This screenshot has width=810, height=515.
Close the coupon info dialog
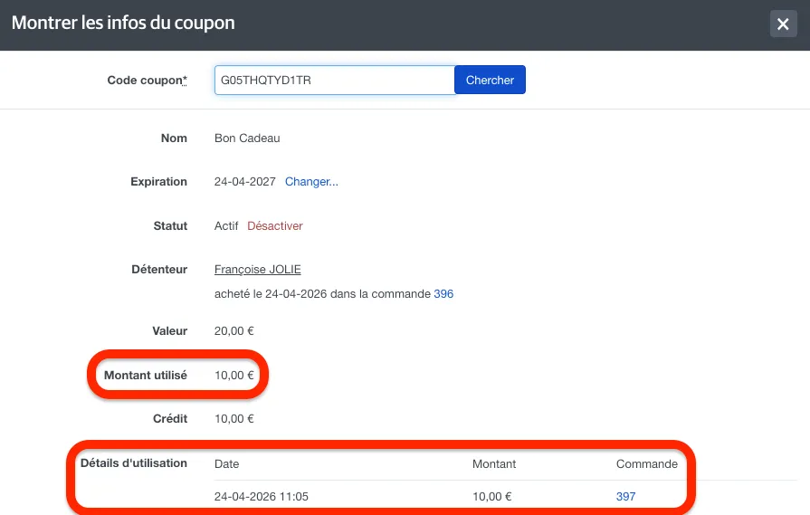tap(783, 24)
